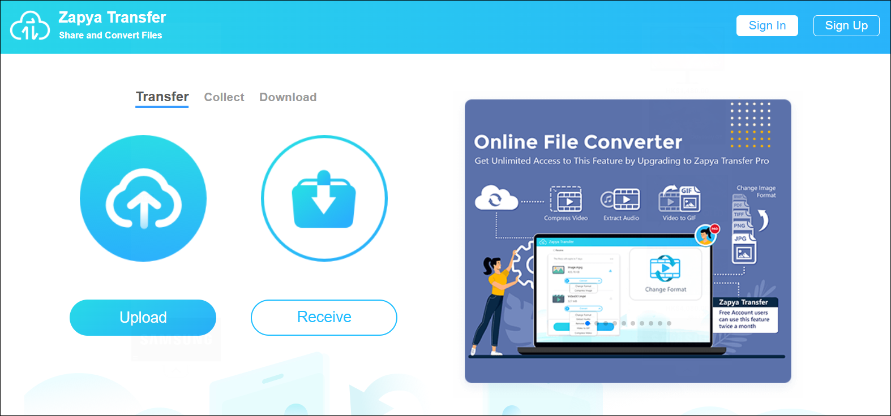Click the round receive box icon

324,198
